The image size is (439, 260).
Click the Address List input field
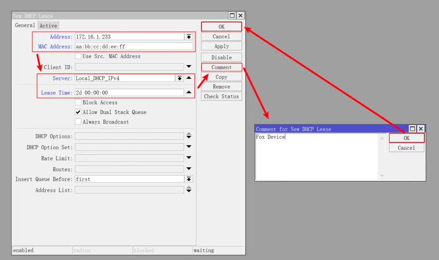click(129, 190)
